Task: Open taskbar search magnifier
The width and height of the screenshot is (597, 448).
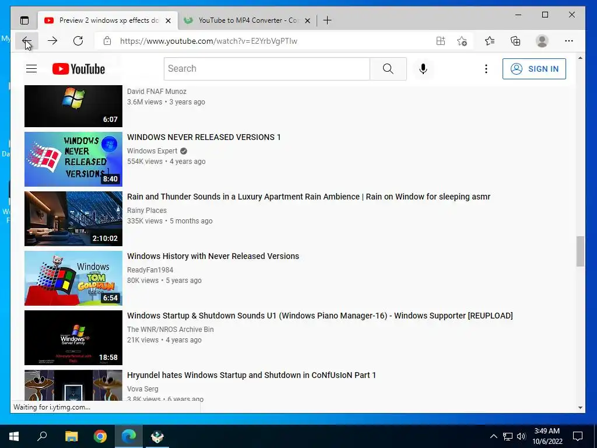Action: (42, 436)
